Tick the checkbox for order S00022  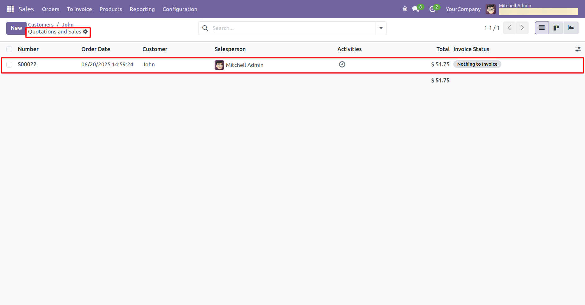pos(9,65)
